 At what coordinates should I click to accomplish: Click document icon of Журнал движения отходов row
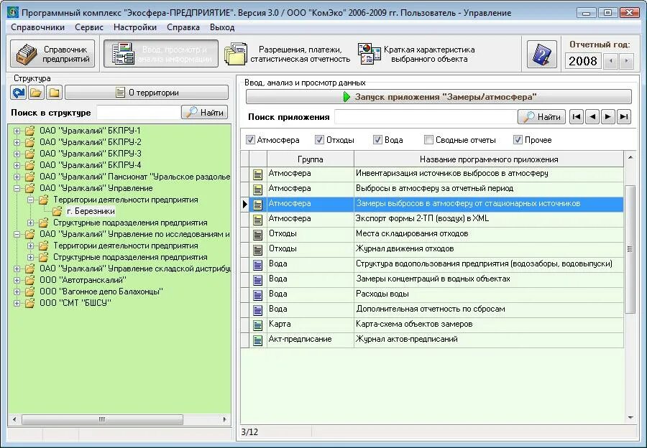[258, 250]
